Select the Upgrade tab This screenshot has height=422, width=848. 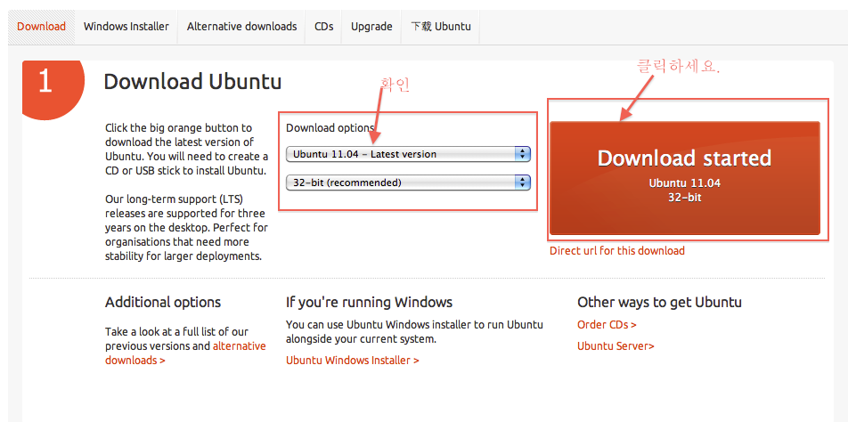[371, 26]
